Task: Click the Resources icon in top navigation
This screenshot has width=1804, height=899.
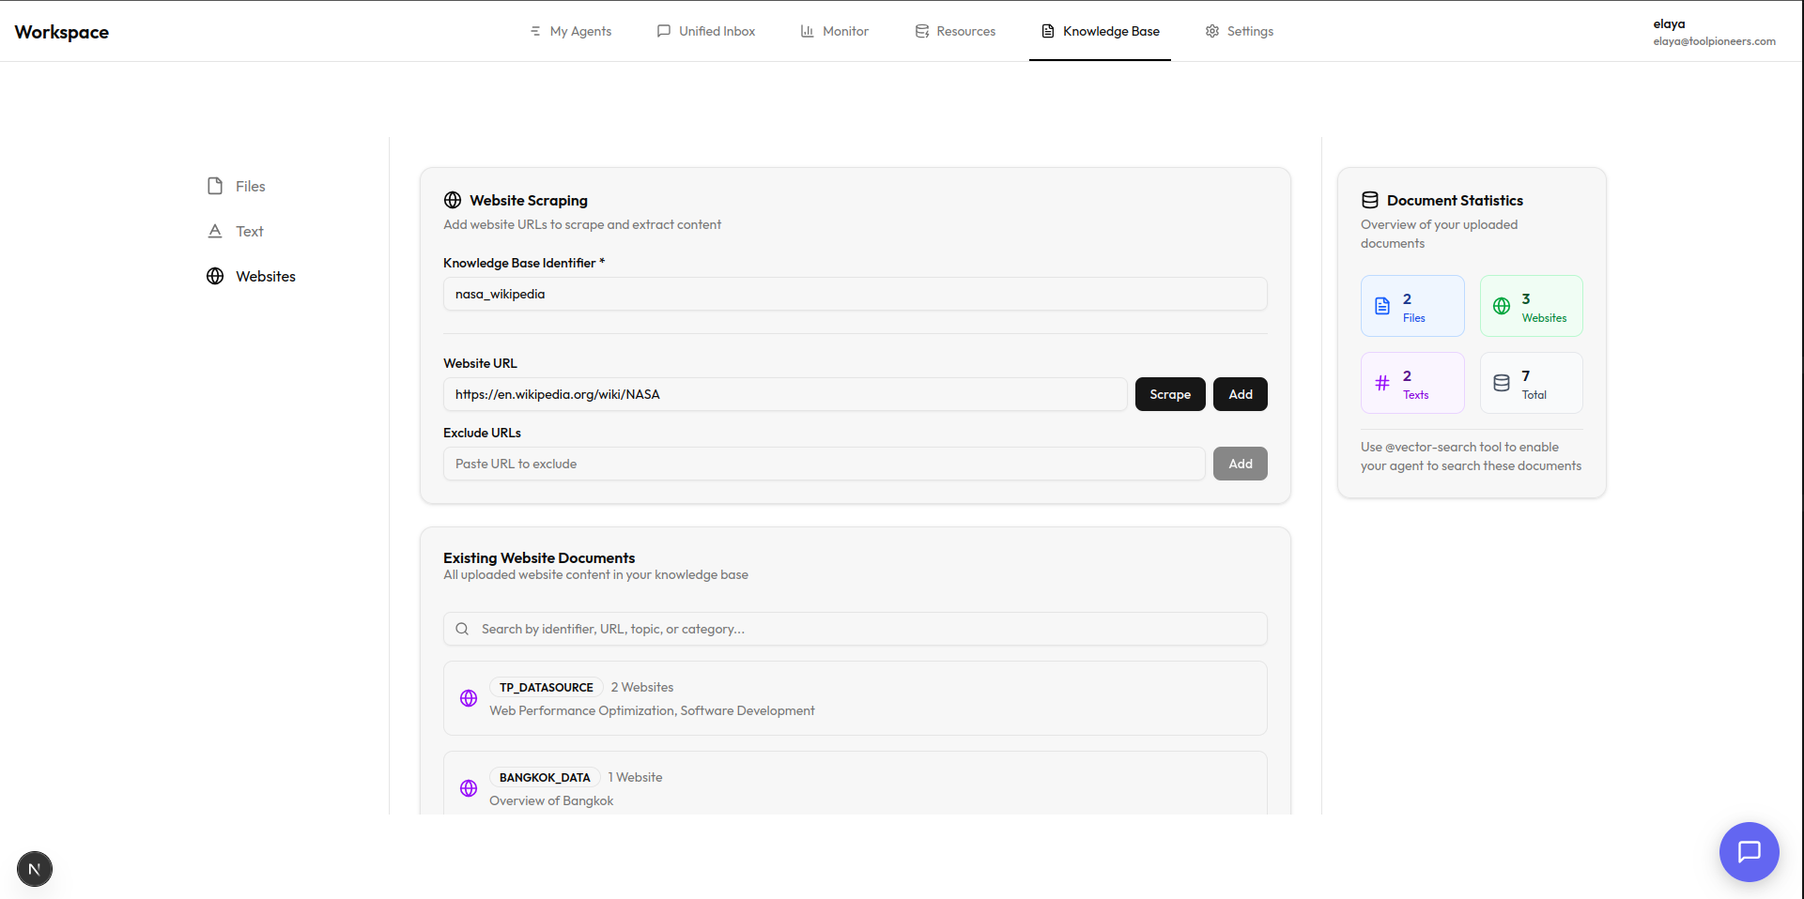Action: (921, 30)
